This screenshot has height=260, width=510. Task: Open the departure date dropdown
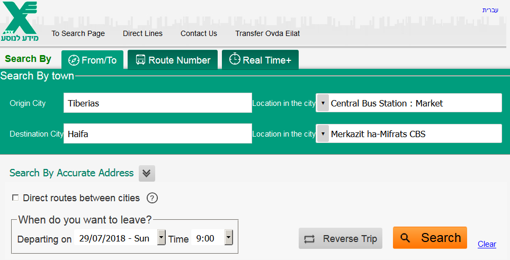(162, 238)
